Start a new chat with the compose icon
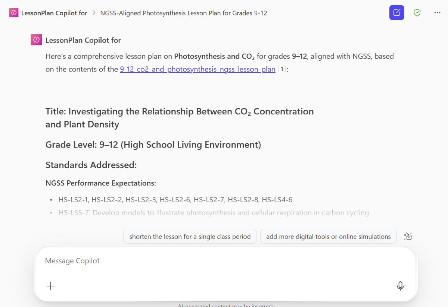This screenshot has width=448, height=307. tap(396, 12)
